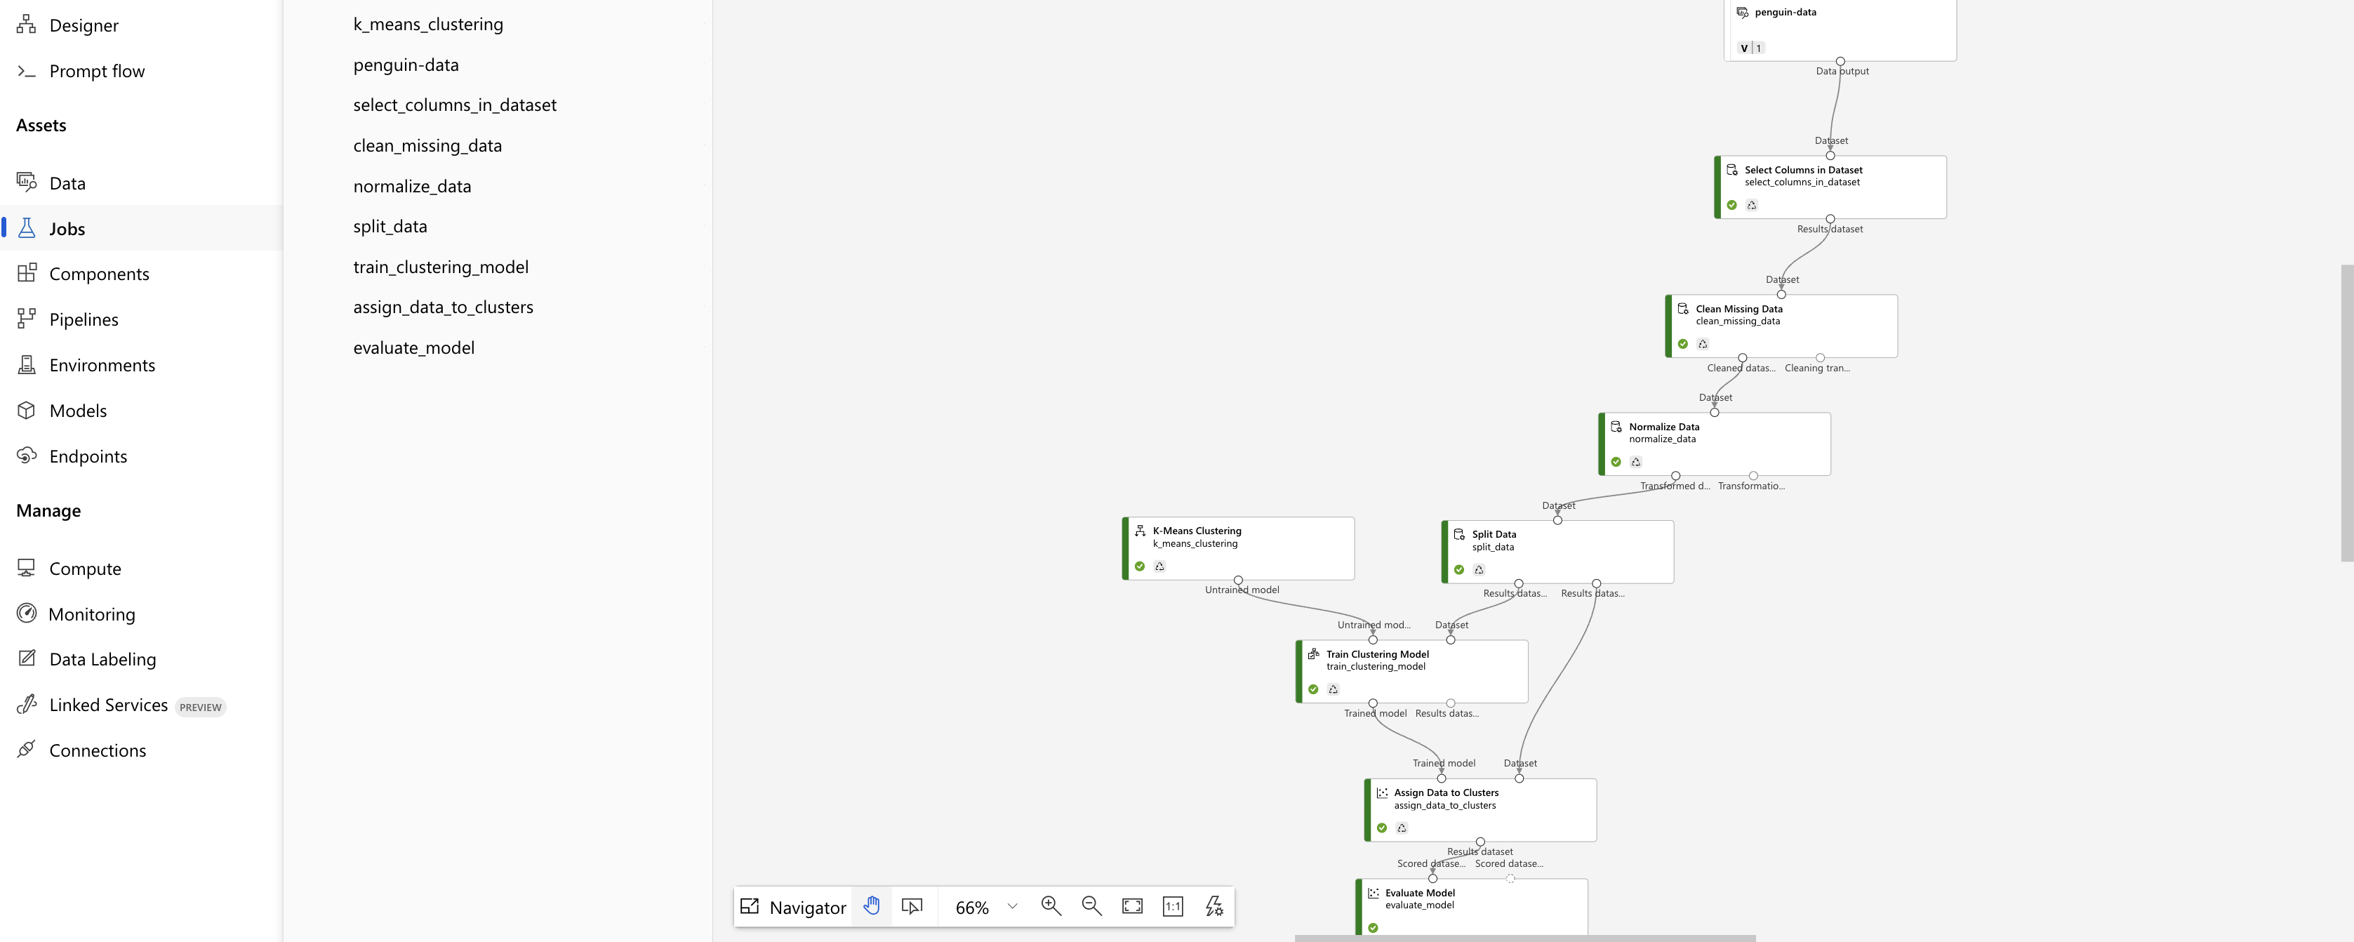2354x942 pixels.
Task: Reset zoom to 1:1 scale
Action: coord(1172,906)
